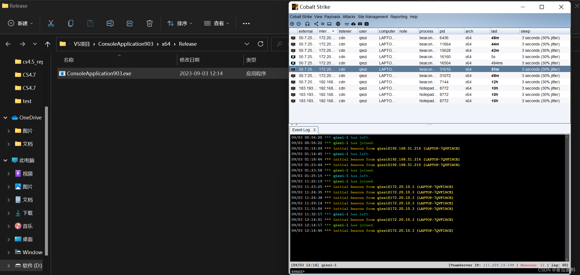Click the beacon icon for pid 16160
580x275 pixels.
293,57
